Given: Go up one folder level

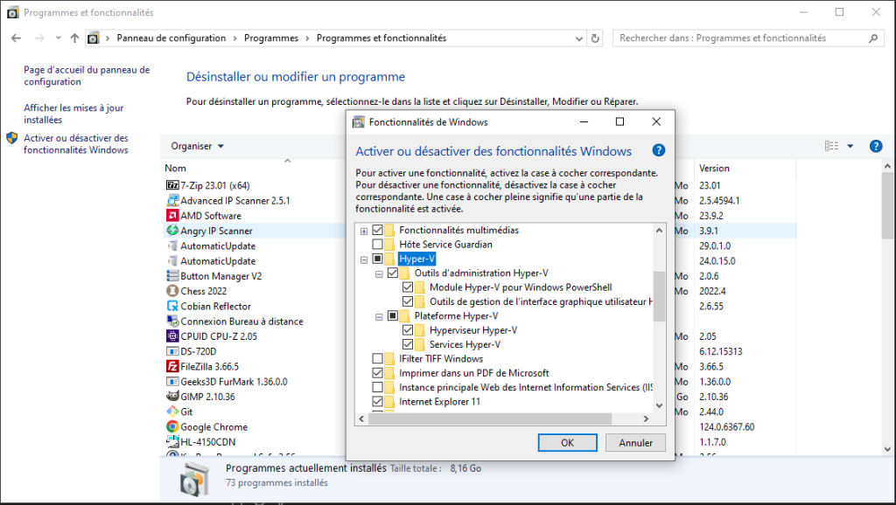Looking at the screenshot, I should (74, 38).
